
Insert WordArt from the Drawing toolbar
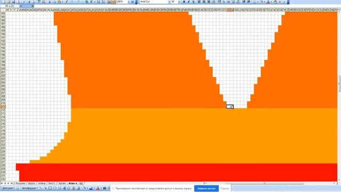pyautogui.click(x=64, y=188)
